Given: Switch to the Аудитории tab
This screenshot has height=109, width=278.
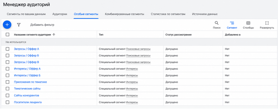Looking at the screenshot, I should [x=60, y=14].
